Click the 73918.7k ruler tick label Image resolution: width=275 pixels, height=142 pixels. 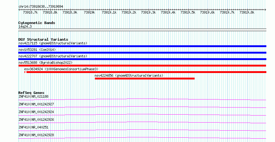(x=30, y=12)
